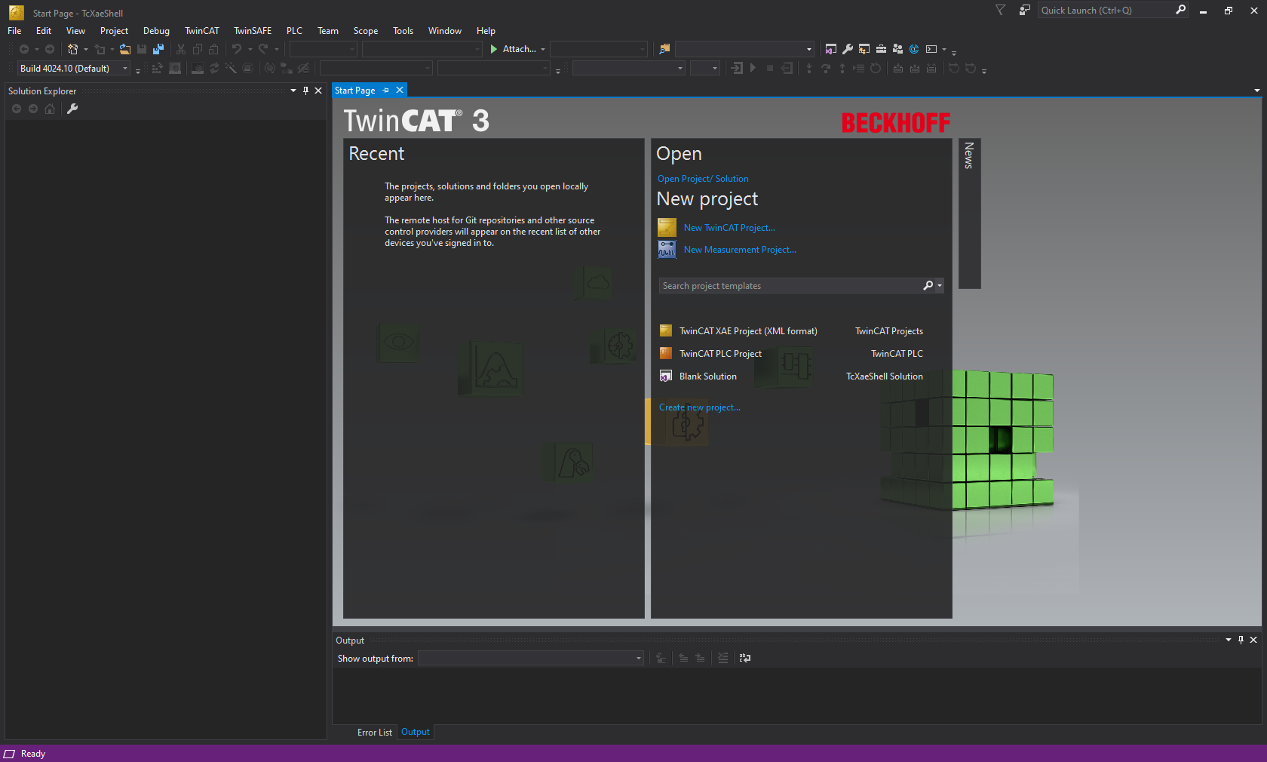Click the Save All toolbar icon
Viewport: 1267px width, 762px height.
(158, 49)
